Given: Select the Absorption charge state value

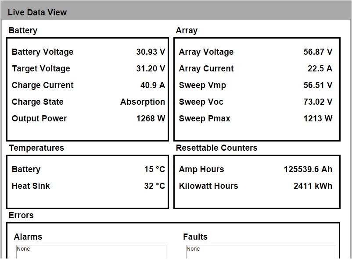Looking at the screenshot, I should pos(143,102).
